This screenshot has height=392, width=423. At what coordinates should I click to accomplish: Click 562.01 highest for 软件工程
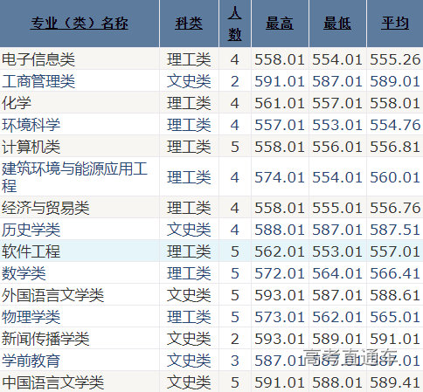pos(280,251)
